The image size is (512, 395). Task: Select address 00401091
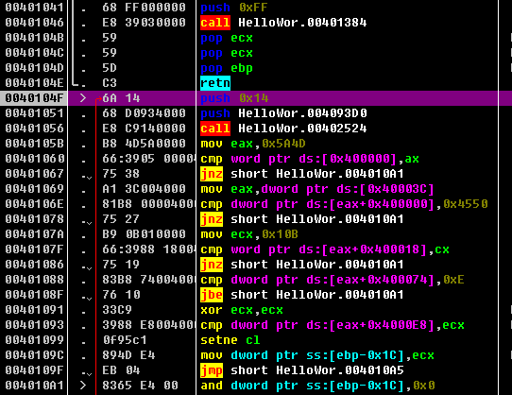[x=34, y=310]
